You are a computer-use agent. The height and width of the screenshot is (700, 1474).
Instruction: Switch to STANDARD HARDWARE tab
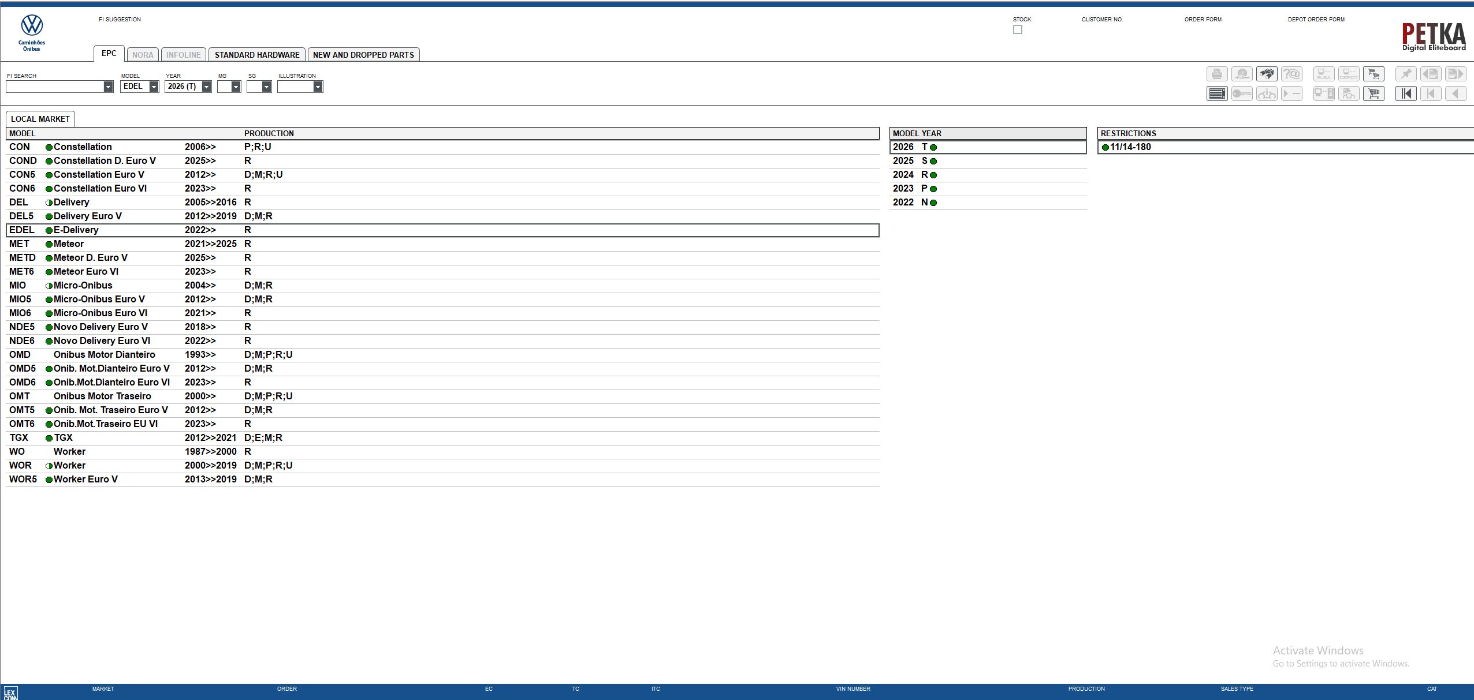(x=257, y=55)
